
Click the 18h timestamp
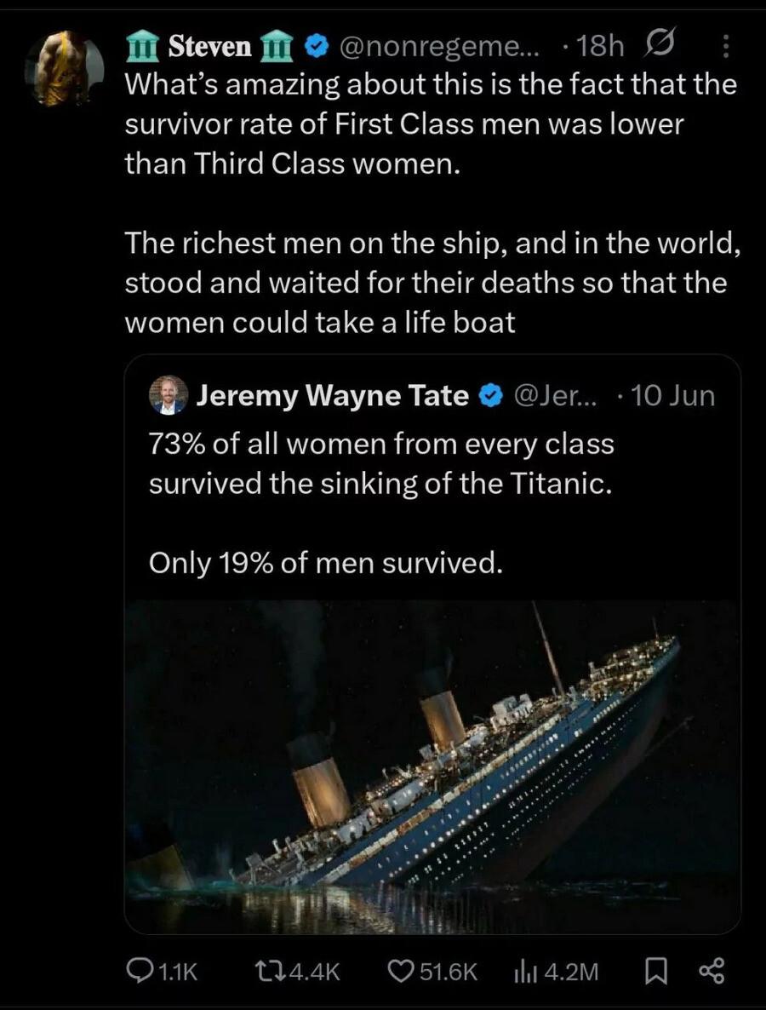(599, 48)
